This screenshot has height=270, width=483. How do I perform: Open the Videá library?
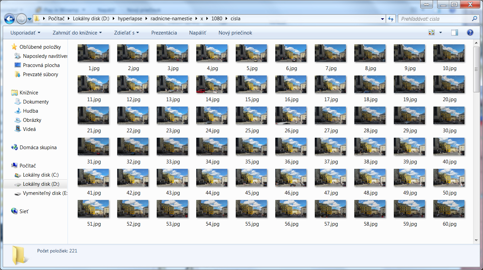(25, 129)
